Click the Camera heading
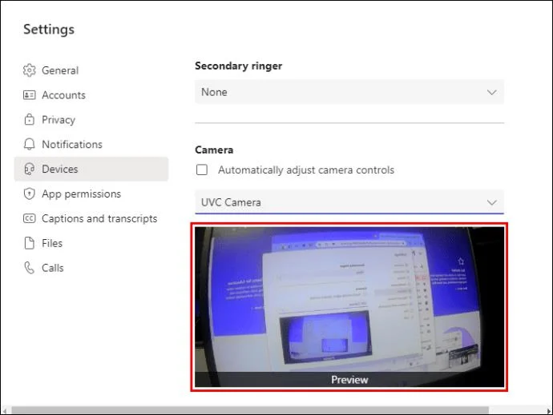The height and width of the screenshot is (415, 553). pos(214,150)
